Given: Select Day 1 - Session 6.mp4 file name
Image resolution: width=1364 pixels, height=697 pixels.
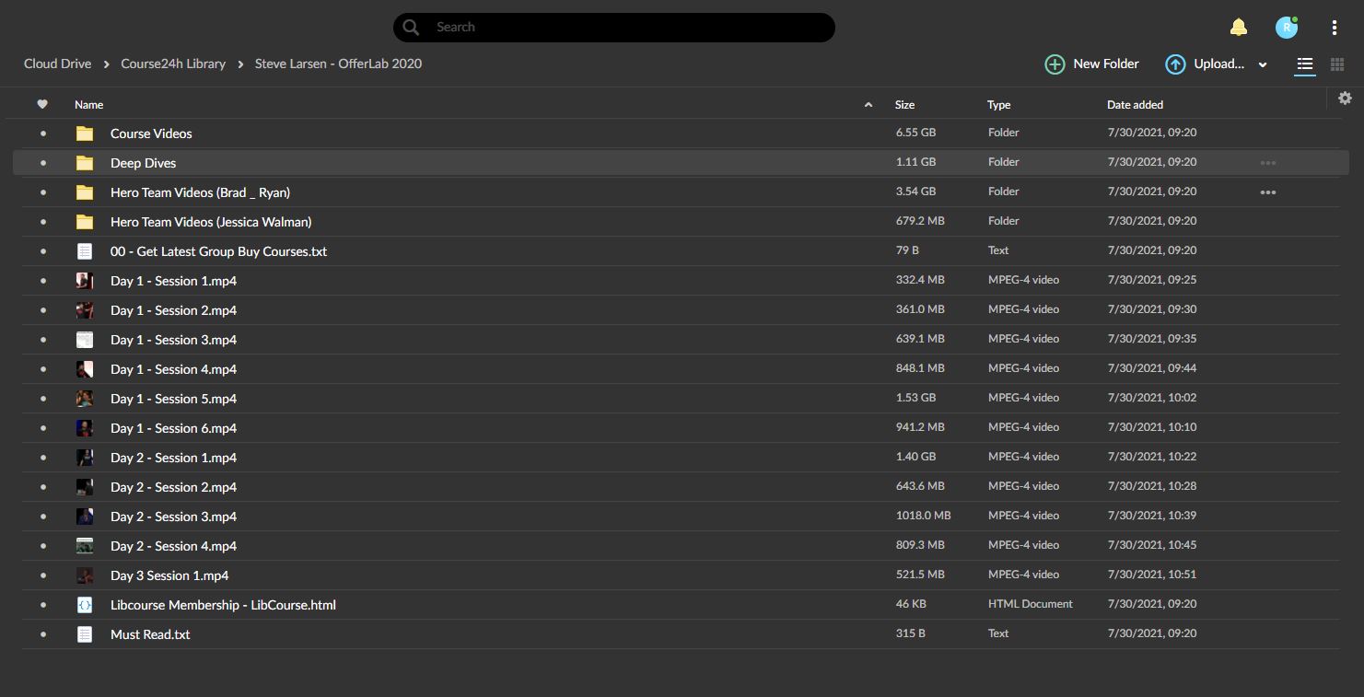Looking at the screenshot, I should click(x=173, y=428).
